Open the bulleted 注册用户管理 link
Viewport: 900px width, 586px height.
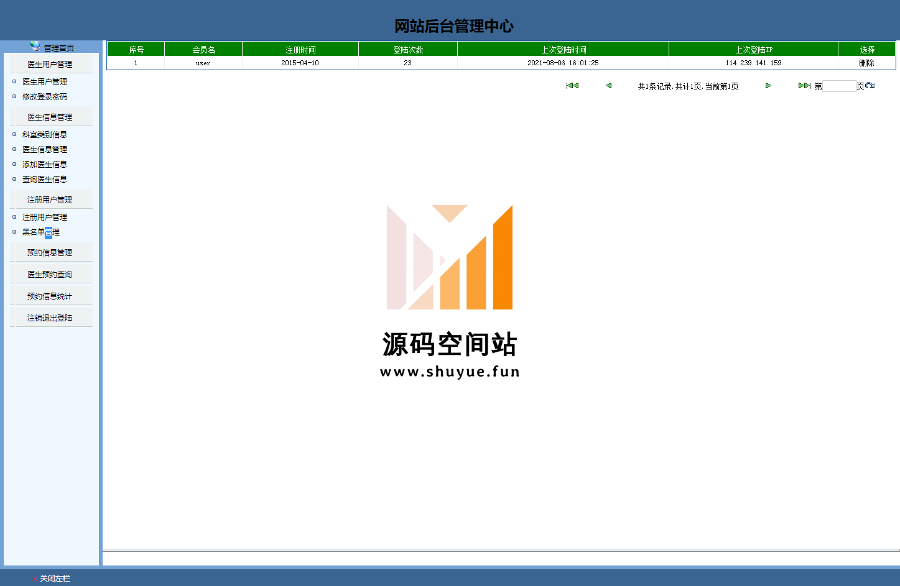tap(45, 217)
